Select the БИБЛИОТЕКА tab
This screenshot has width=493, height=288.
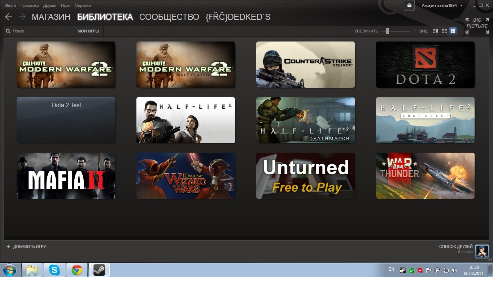click(105, 17)
